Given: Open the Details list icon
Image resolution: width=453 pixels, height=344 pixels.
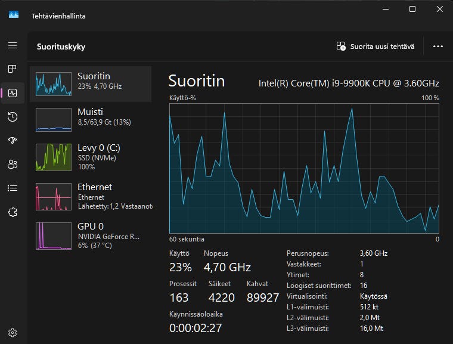Looking at the screenshot, I should 13,188.
